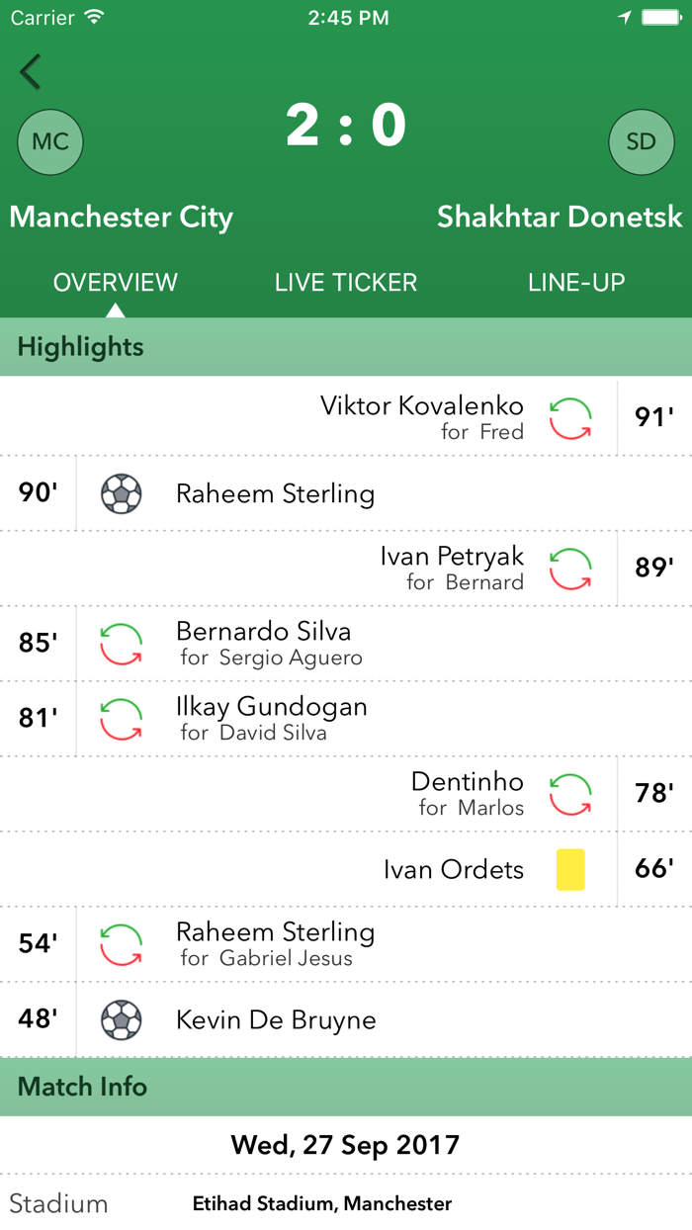
Task: Tap substitution icon beside Ilkay Gundogan
Action: [x=122, y=719]
